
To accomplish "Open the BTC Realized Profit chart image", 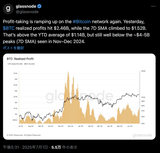I will 79,97.
